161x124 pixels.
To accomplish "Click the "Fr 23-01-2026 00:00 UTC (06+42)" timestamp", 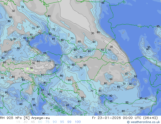I will coord(125,118).
